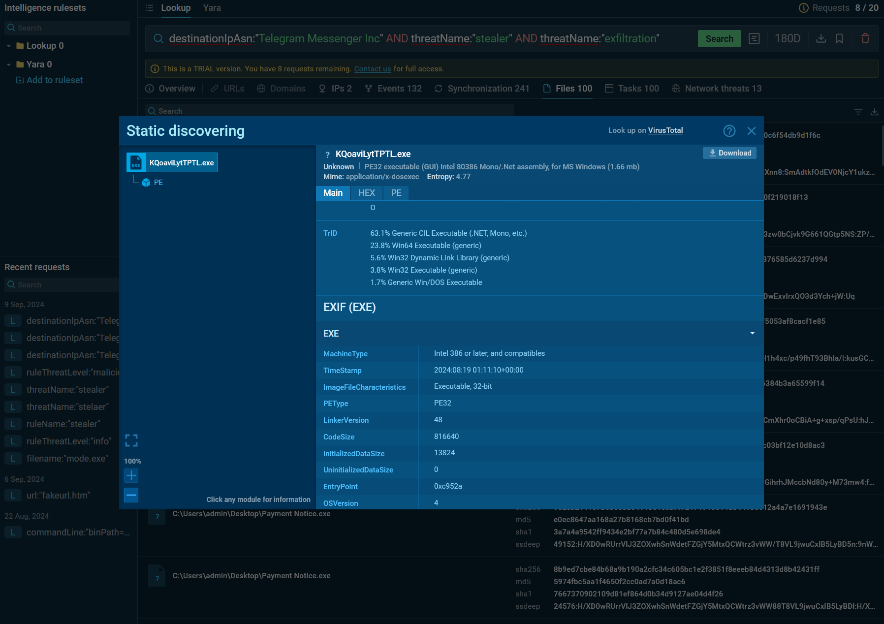Viewport: 884px width, 624px height.
Task: Collapse the EXE section arrow
Action: pos(752,334)
